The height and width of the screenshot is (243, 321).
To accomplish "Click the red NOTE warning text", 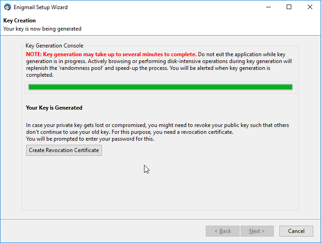I will pyautogui.click(x=111, y=54).
